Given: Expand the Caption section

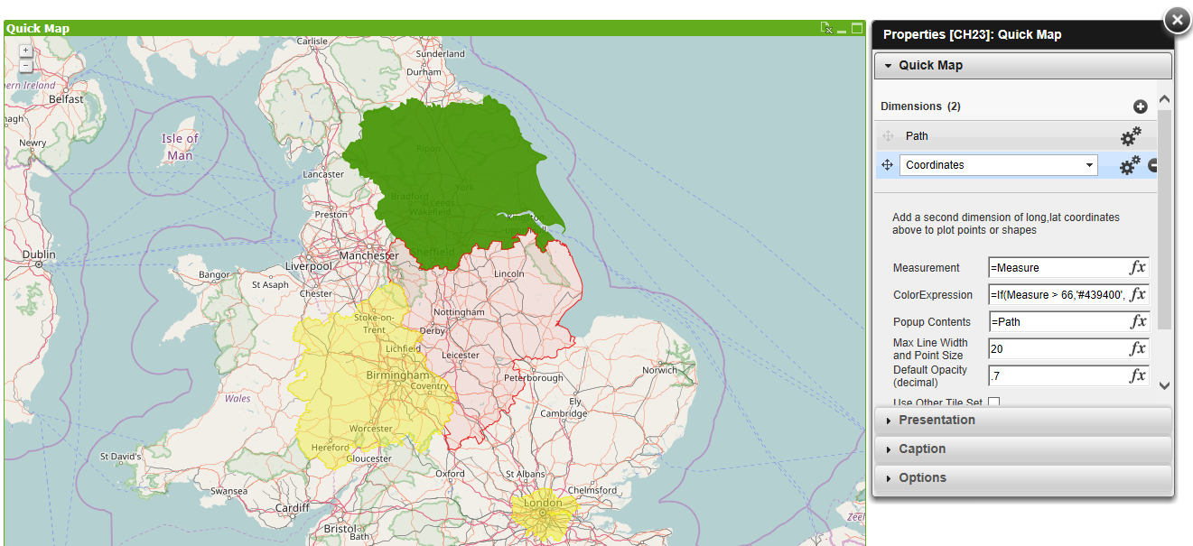Looking at the screenshot, I should [1023, 449].
